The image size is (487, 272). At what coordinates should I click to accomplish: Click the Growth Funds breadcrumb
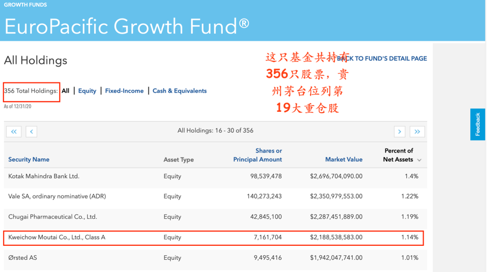tap(25, 5)
